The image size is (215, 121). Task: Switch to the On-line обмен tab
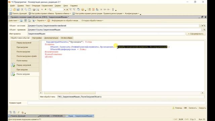pyautogui.click(x=67, y=38)
